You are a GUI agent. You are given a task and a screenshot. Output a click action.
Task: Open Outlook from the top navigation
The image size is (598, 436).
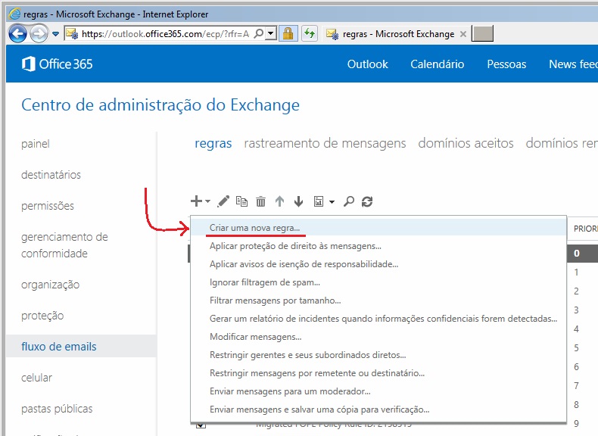coord(367,64)
